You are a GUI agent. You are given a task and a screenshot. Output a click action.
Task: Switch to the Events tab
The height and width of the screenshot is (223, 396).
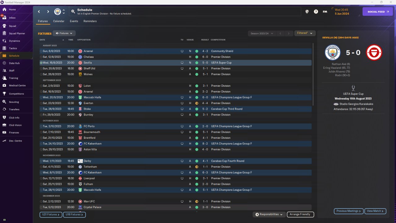click(x=74, y=21)
